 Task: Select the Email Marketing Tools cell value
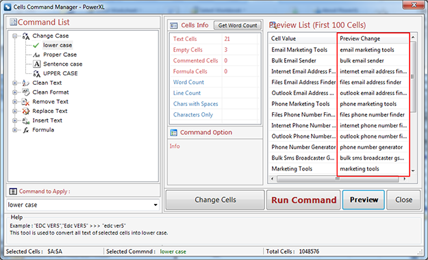(299, 50)
